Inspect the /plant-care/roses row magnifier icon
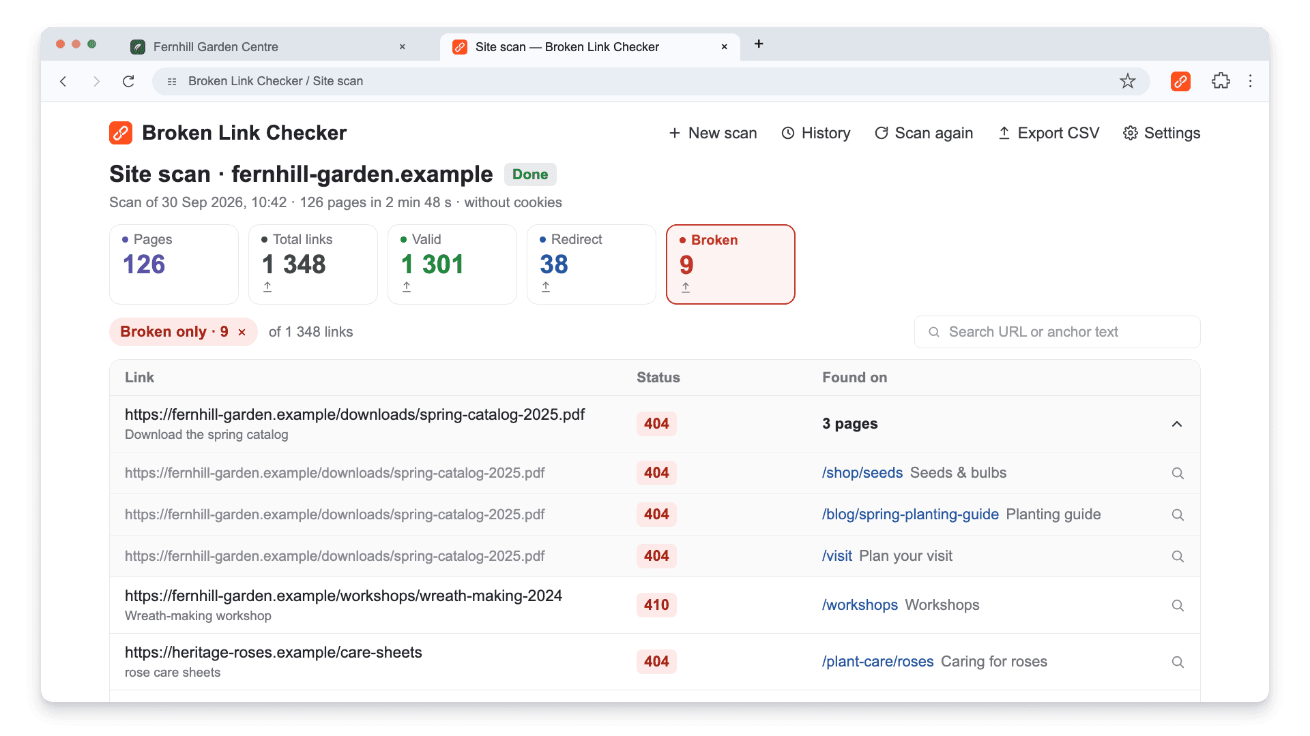The width and height of the screenshot is (1310, 736). coord(1178,662)
